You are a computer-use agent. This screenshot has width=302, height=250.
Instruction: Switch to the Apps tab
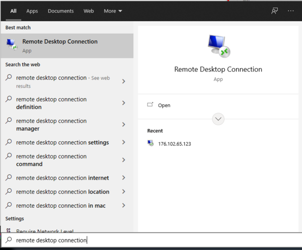click(x=32, y=11)
